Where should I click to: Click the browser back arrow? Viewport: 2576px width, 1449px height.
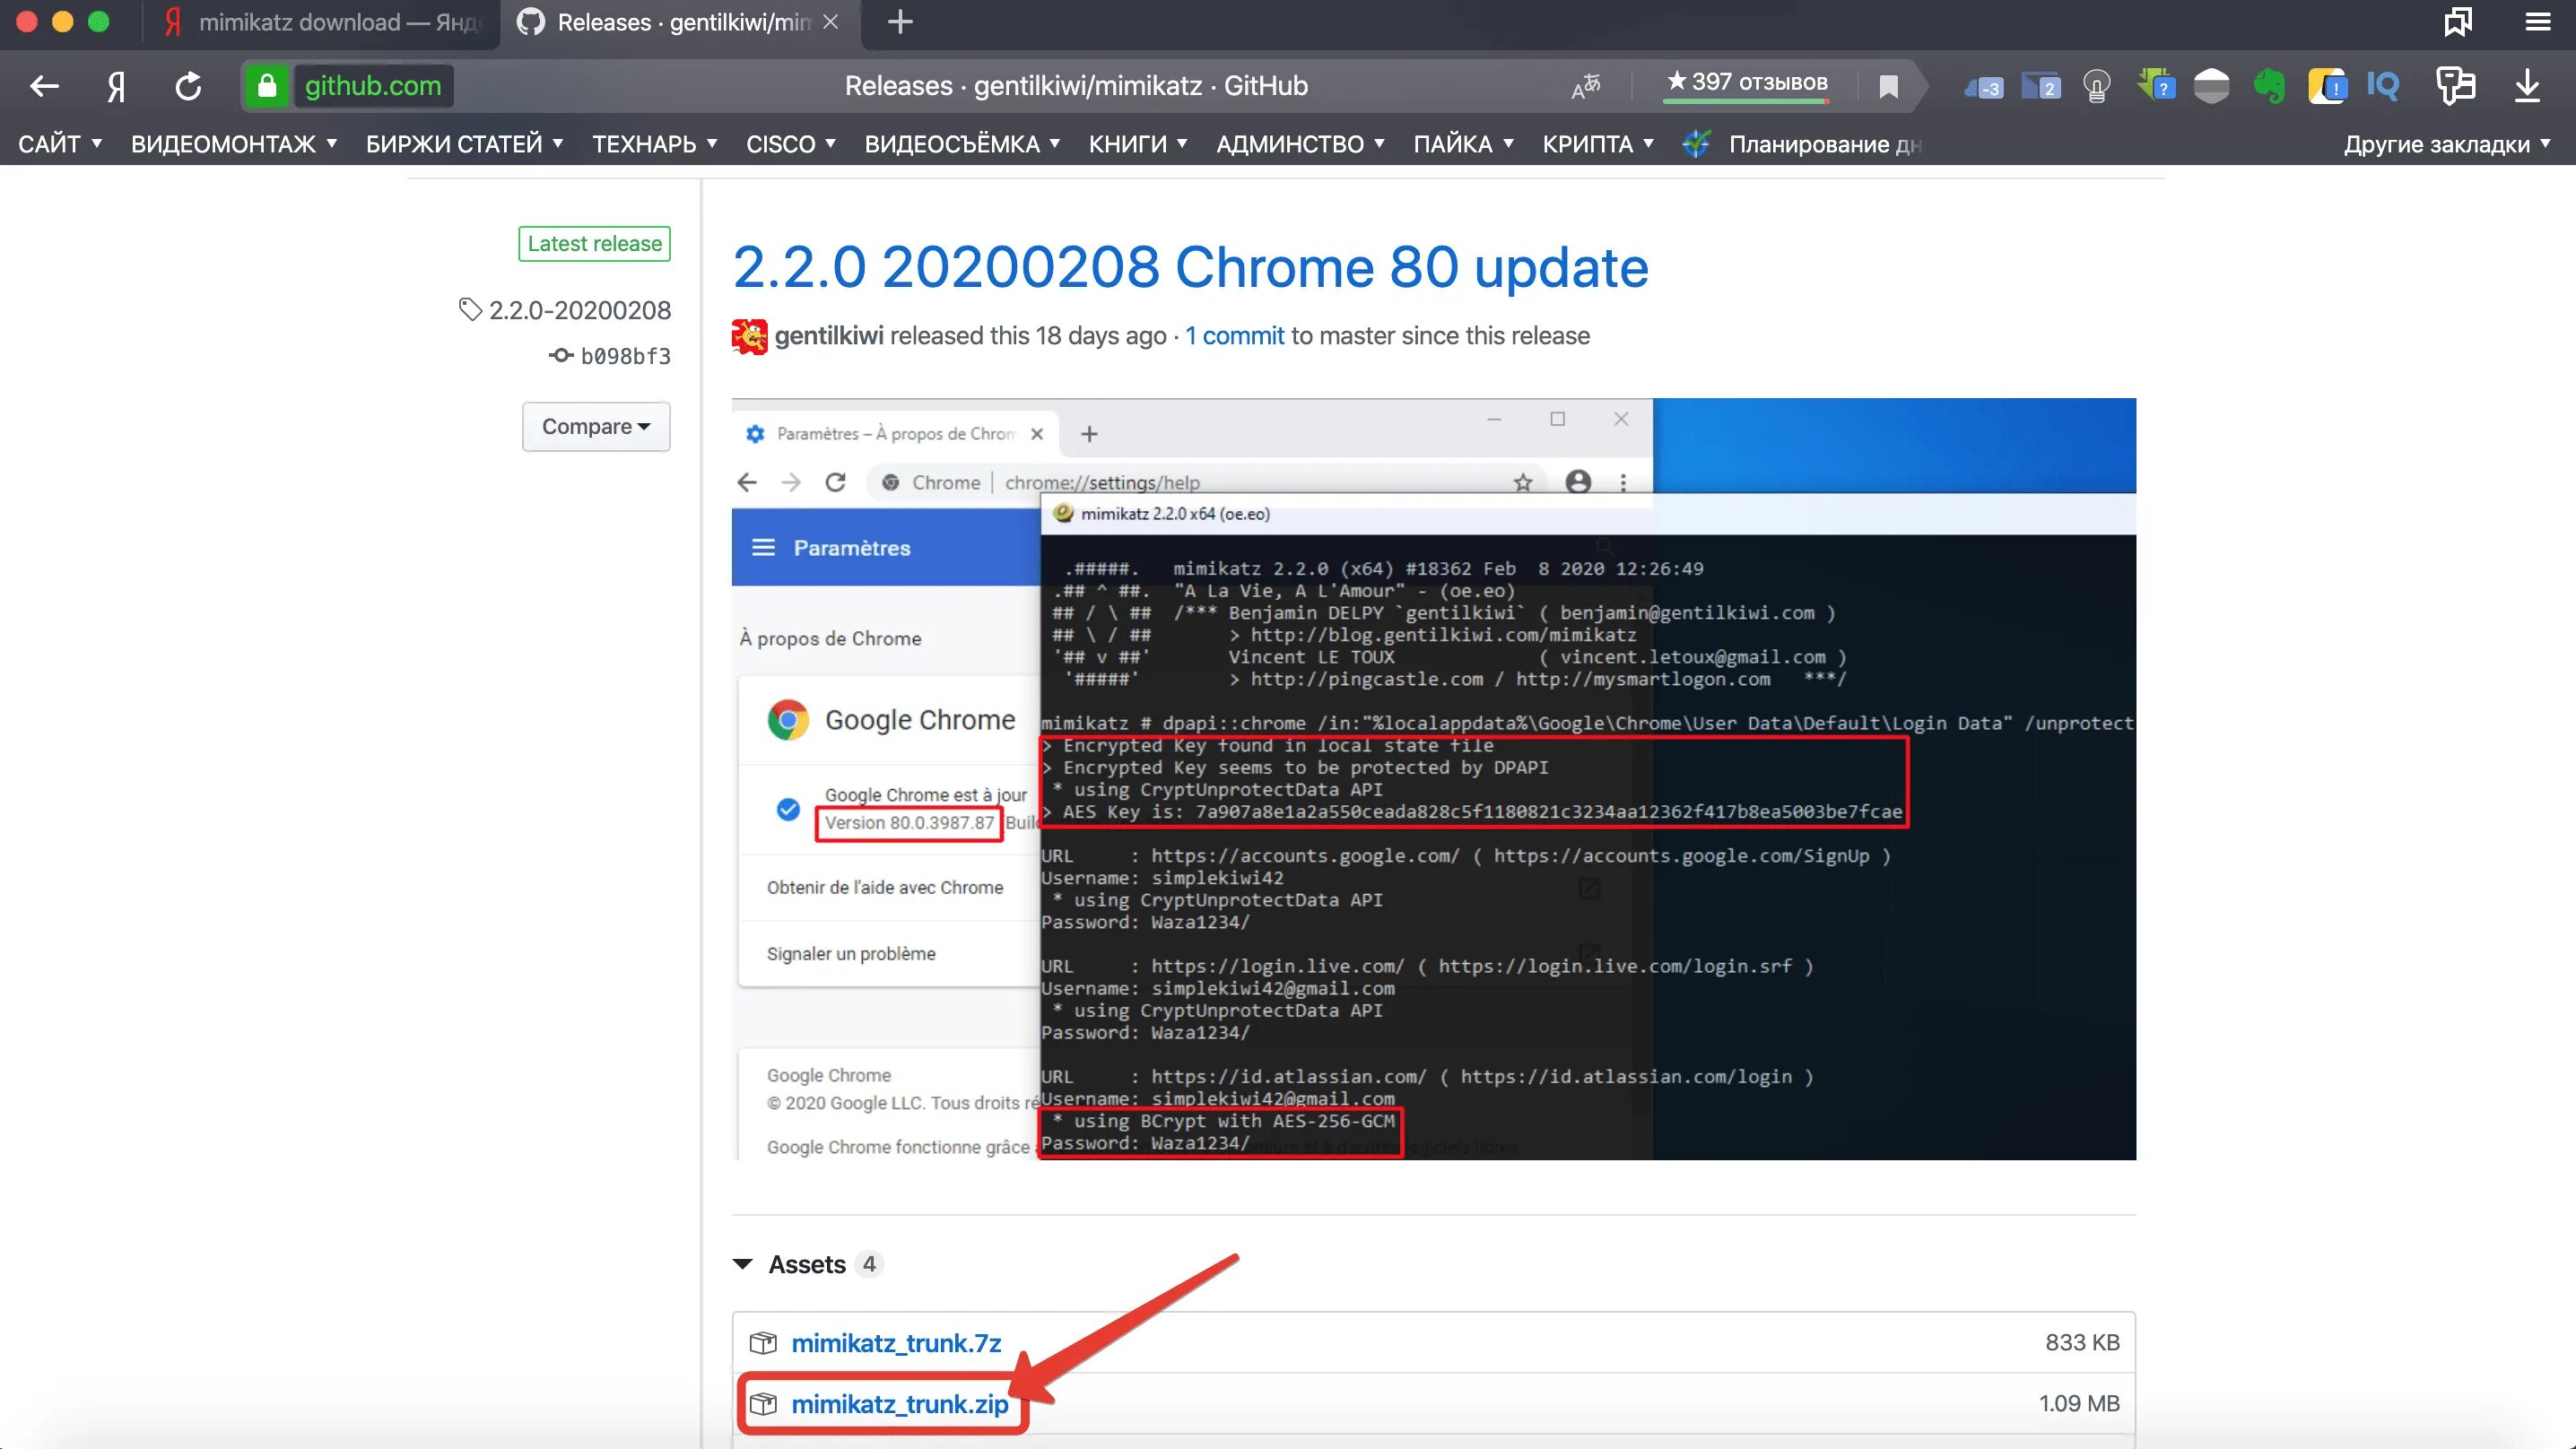pos(44,86)
